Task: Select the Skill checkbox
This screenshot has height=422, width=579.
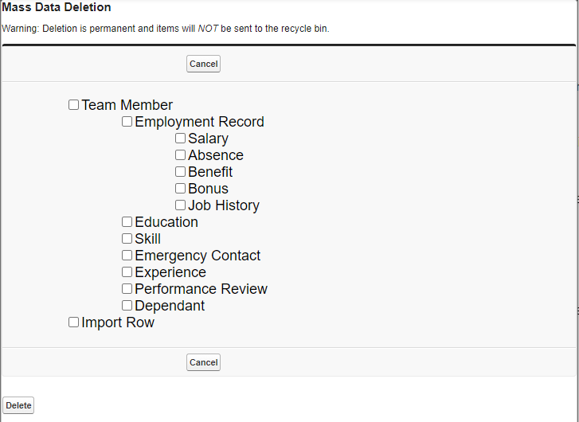Action: coord(127,239)
